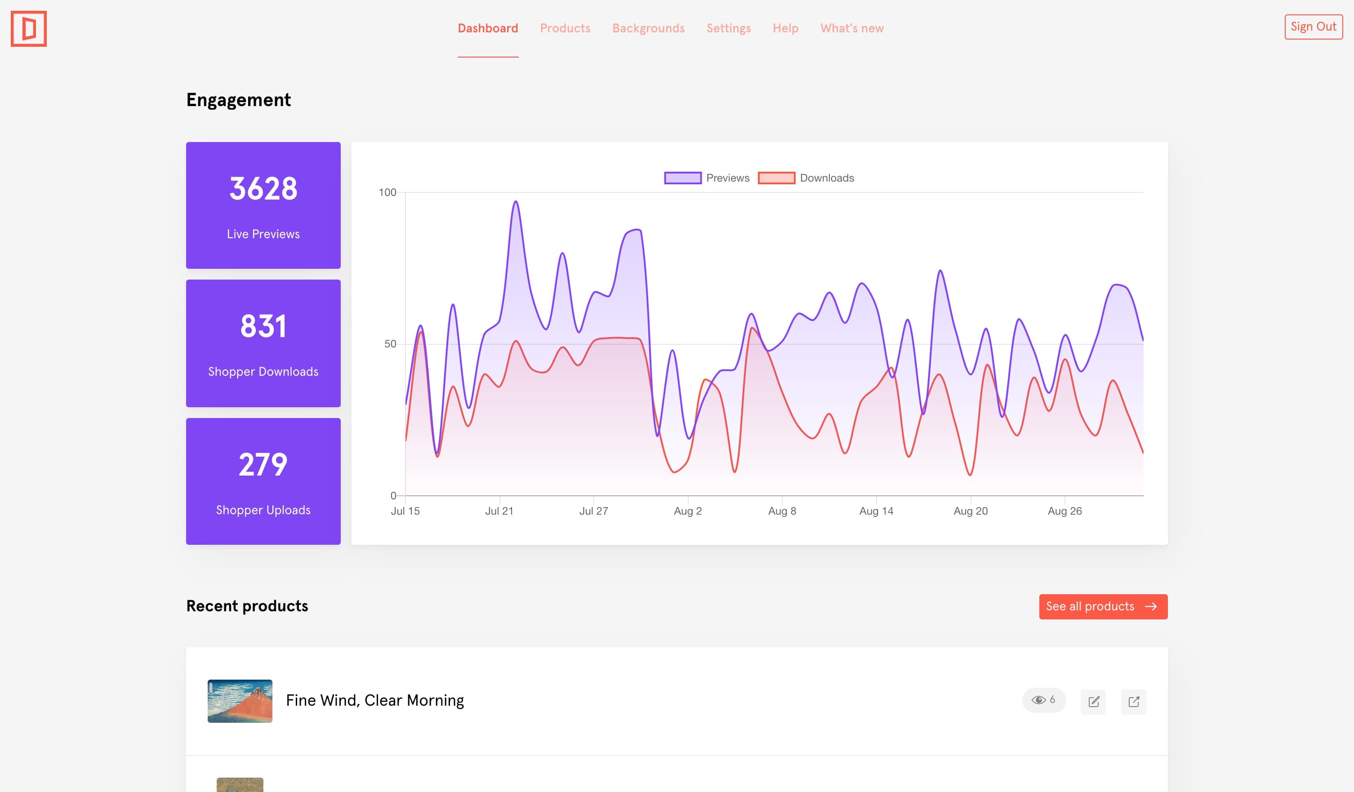The image size is (1354, 792).
Task: Click Fine Wind, Clear Morning product title
Action: point(374,700)
